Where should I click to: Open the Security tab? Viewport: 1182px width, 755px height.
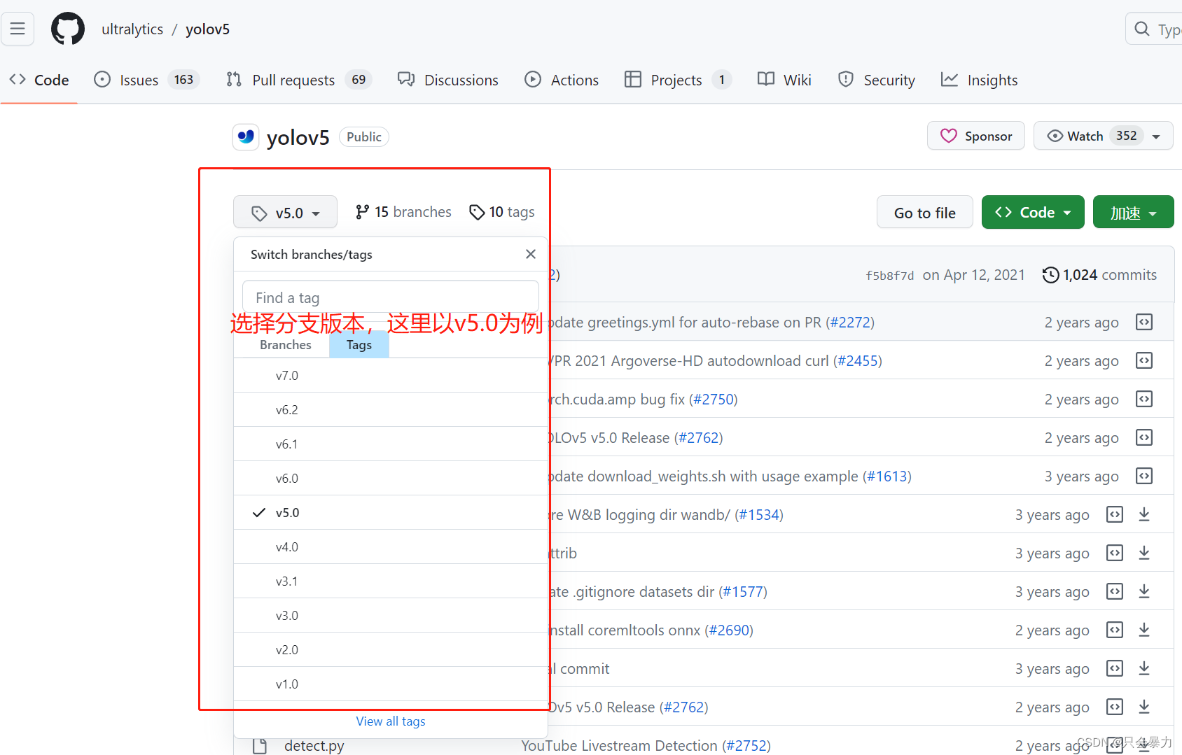click(x=877, y=80)
